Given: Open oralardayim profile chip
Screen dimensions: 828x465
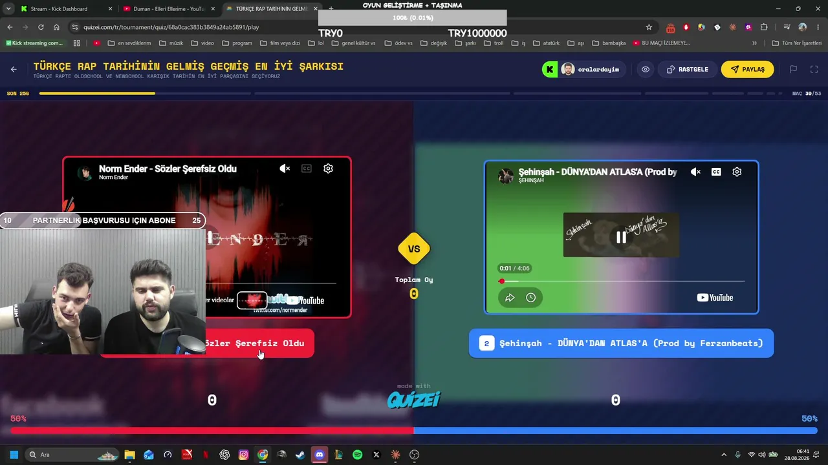Looking at the screenshot, I should point(592,69).
